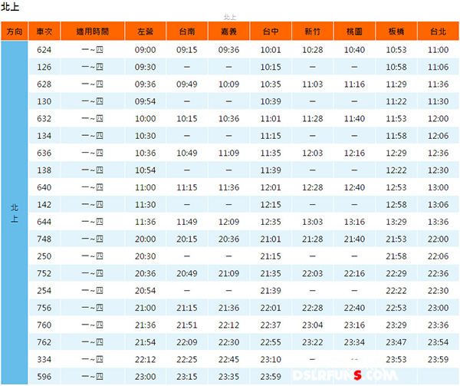Select the 台北 station column header
Viewport: 460px width, 386px height.
438,32
